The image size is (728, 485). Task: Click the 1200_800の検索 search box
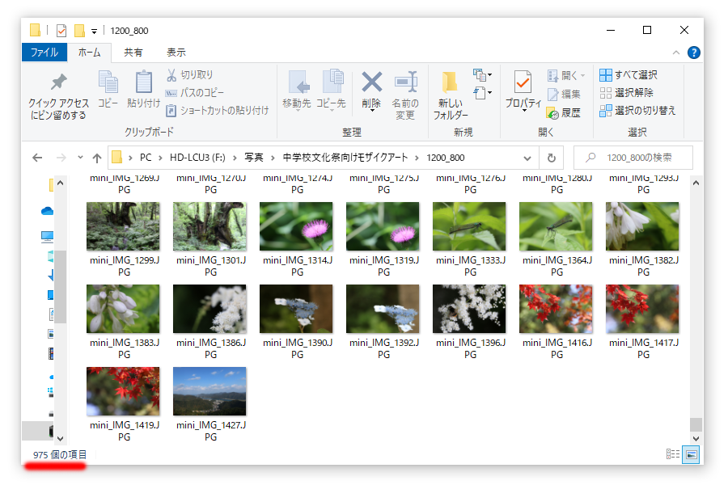pyautogui.click(x=633, y=158)
